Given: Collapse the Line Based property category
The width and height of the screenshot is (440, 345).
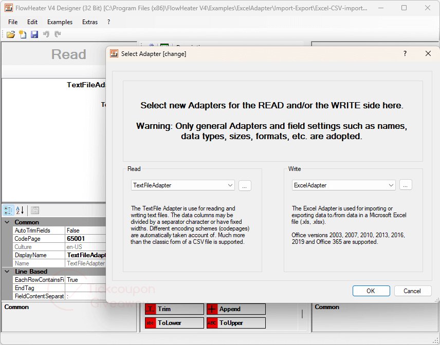Looking at the screenshot, I should point(7,272).
